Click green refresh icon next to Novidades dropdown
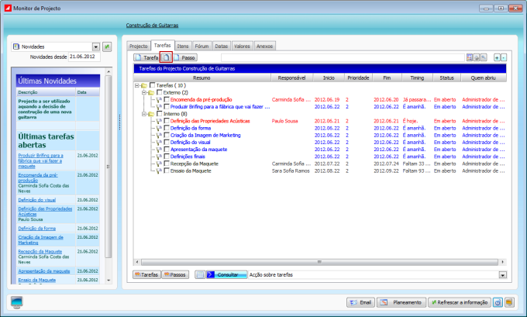527x317 pixels. pyautogui.click(x=107, y=47)
